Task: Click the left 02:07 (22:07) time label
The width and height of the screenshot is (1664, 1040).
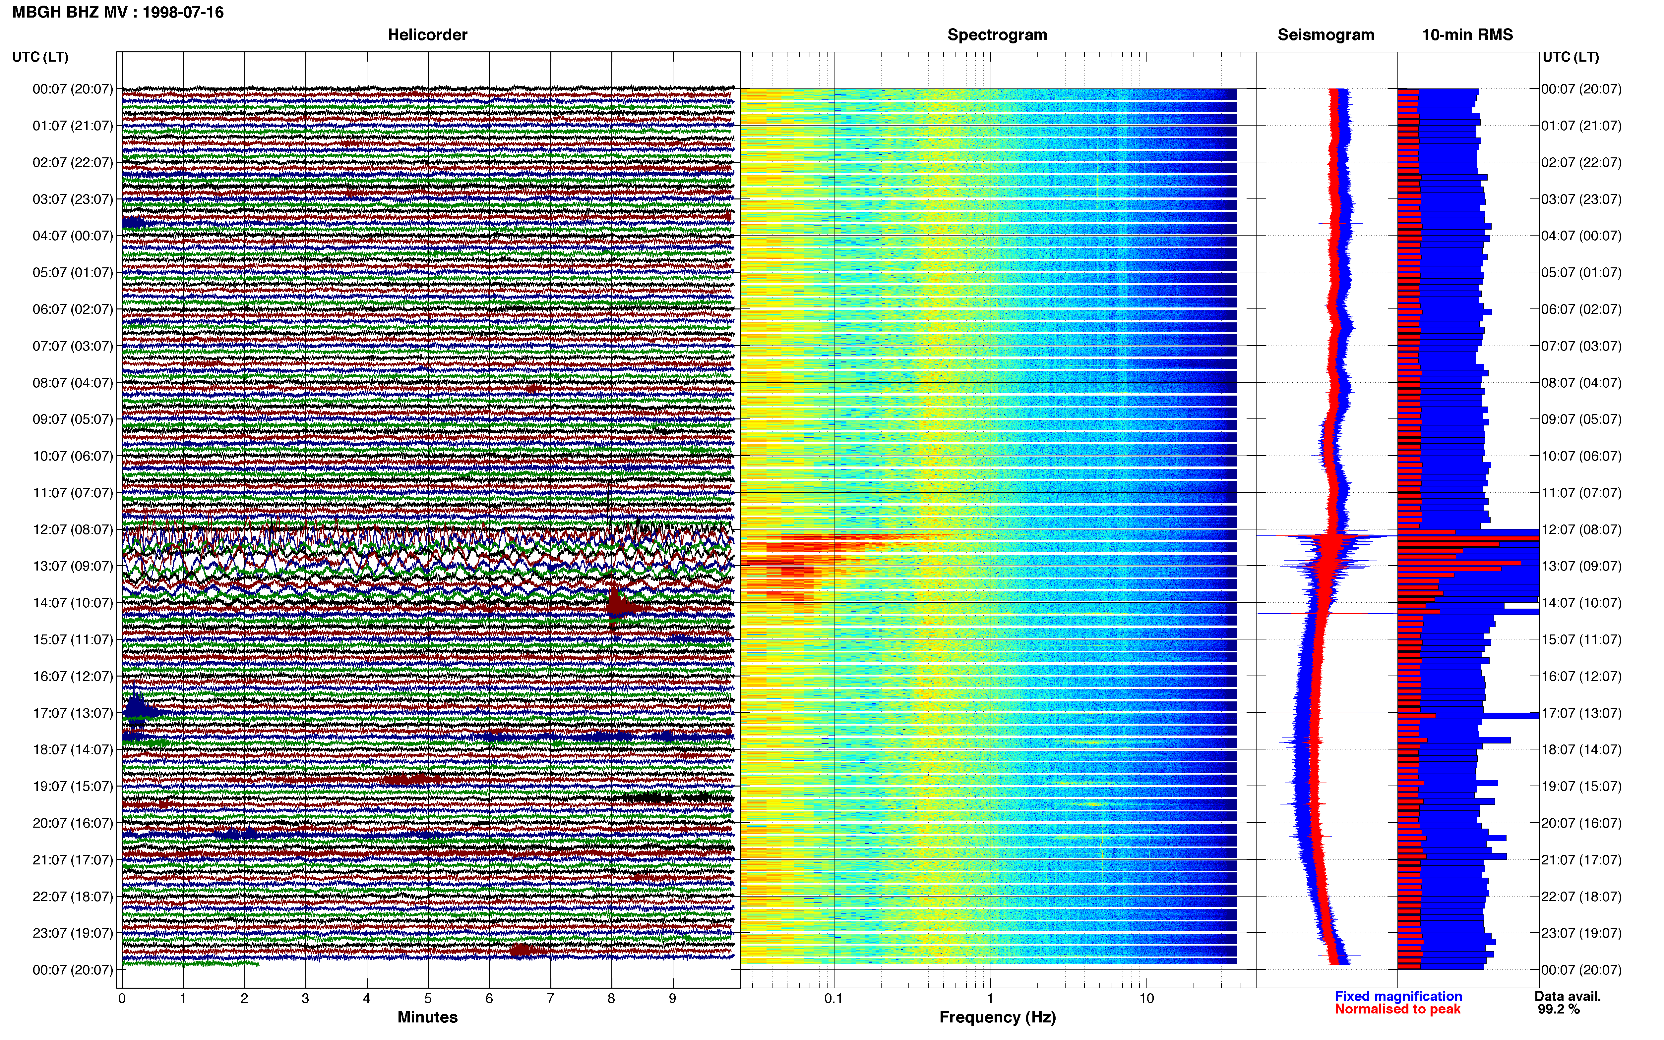Action: click(73, 162)
